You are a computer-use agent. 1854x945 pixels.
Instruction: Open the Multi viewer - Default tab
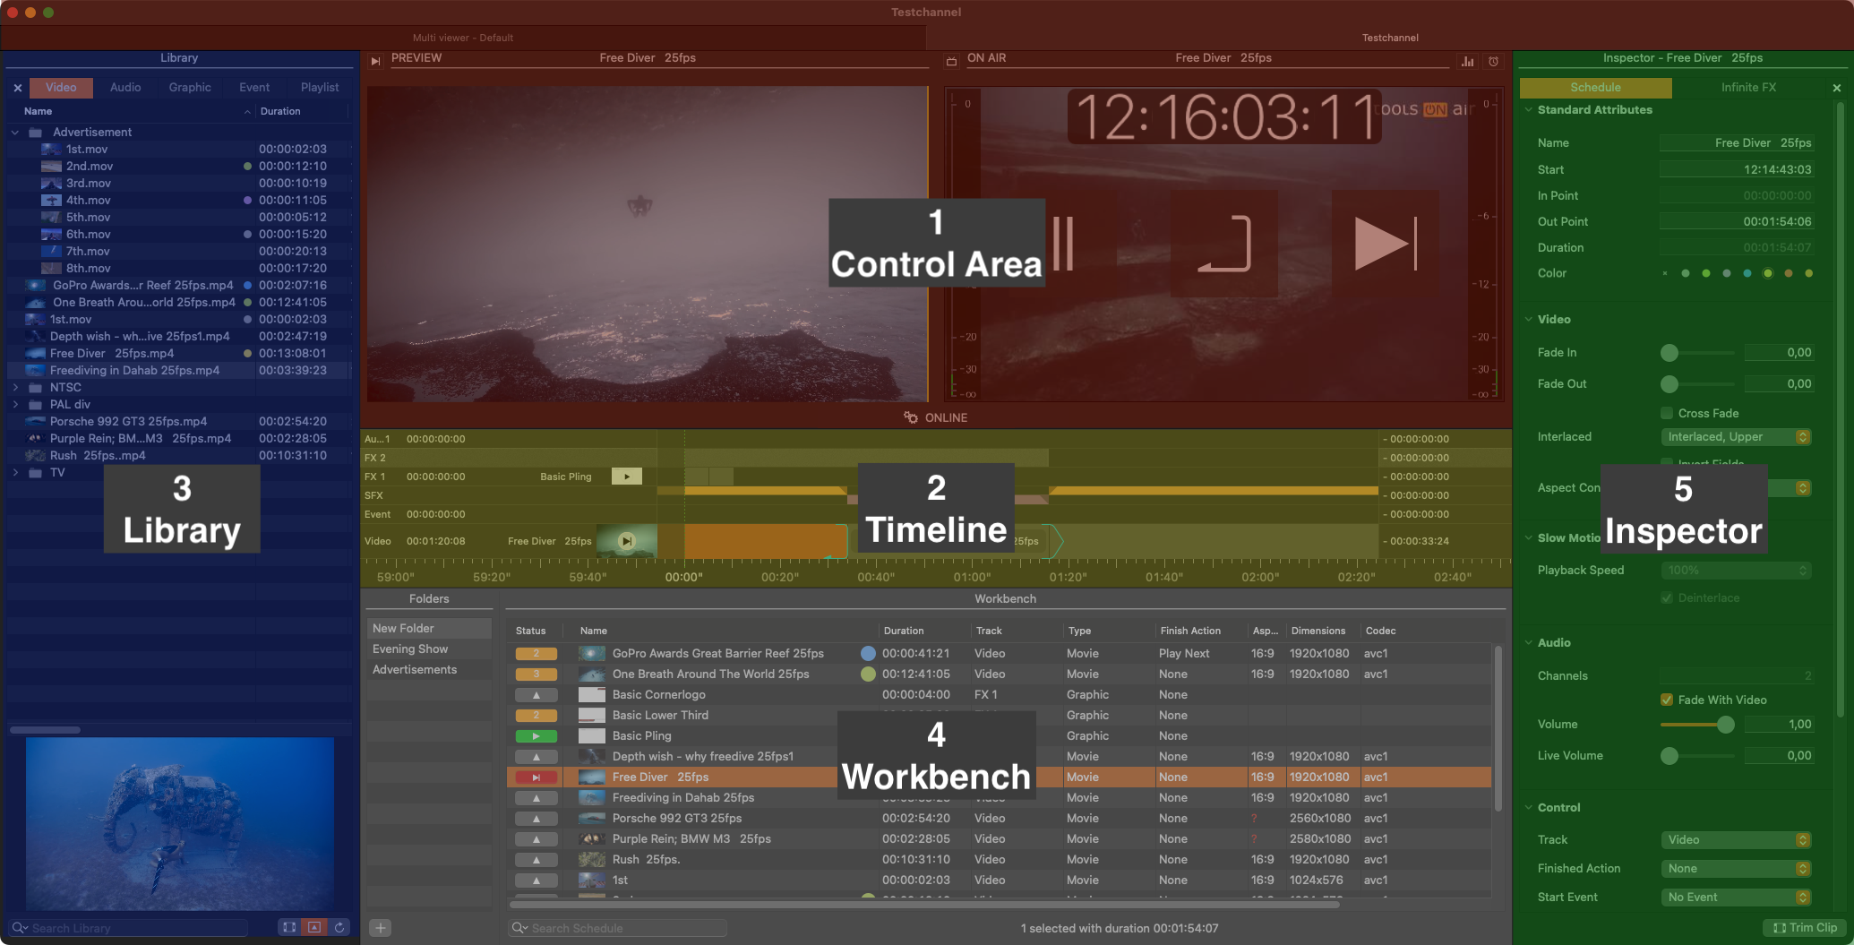tap(463, 39)
